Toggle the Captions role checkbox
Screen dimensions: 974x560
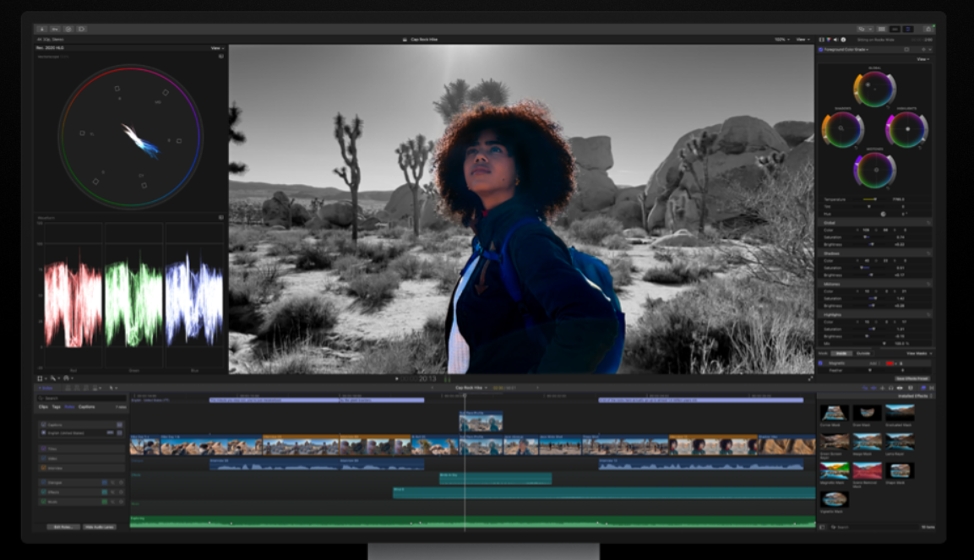pos(43,425)
